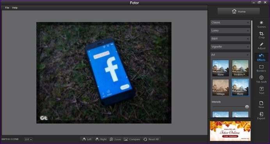The width and height of the screenshot is (270, 144).
Task: Select the Text tool
Action: 261,91
